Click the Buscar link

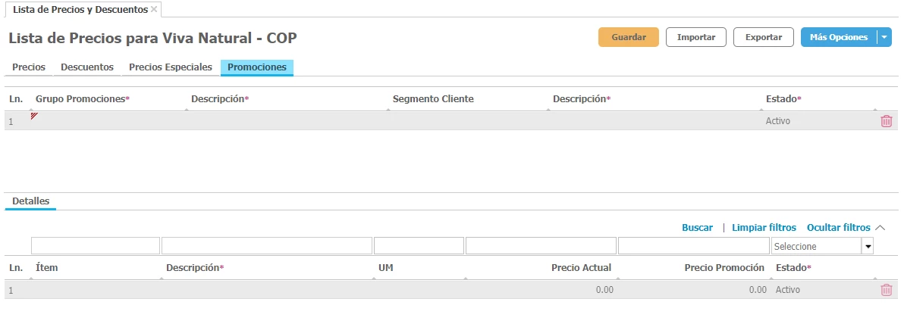(x=697, y=228)
